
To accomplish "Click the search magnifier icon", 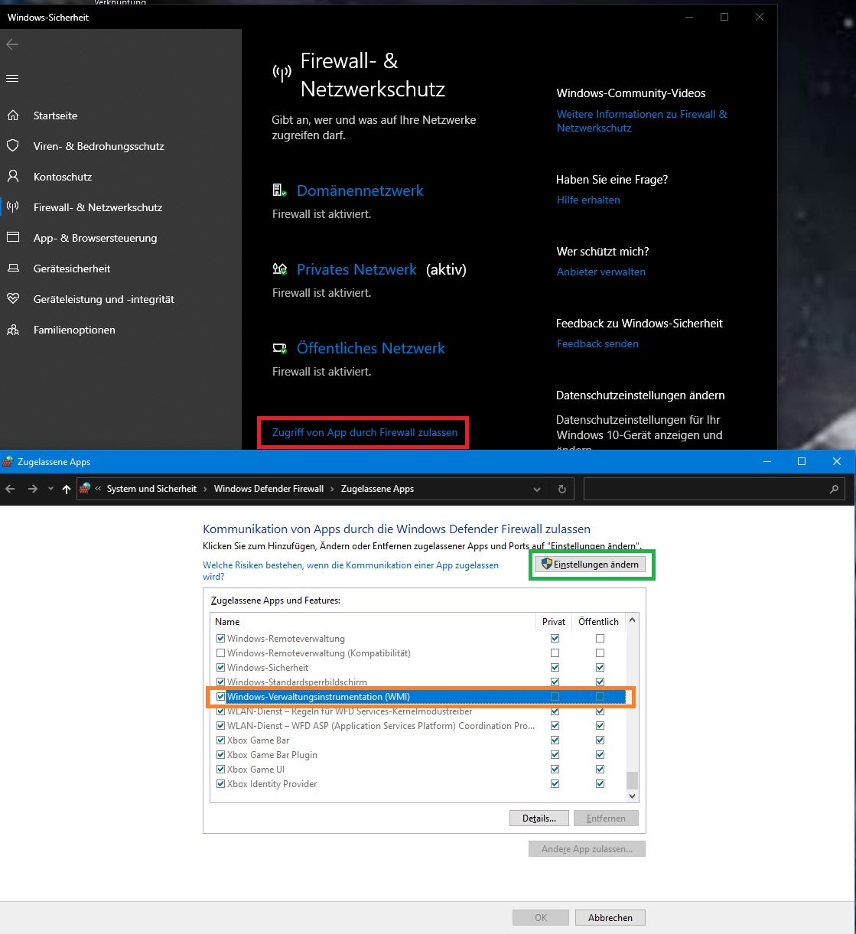I will pos(834,489).
